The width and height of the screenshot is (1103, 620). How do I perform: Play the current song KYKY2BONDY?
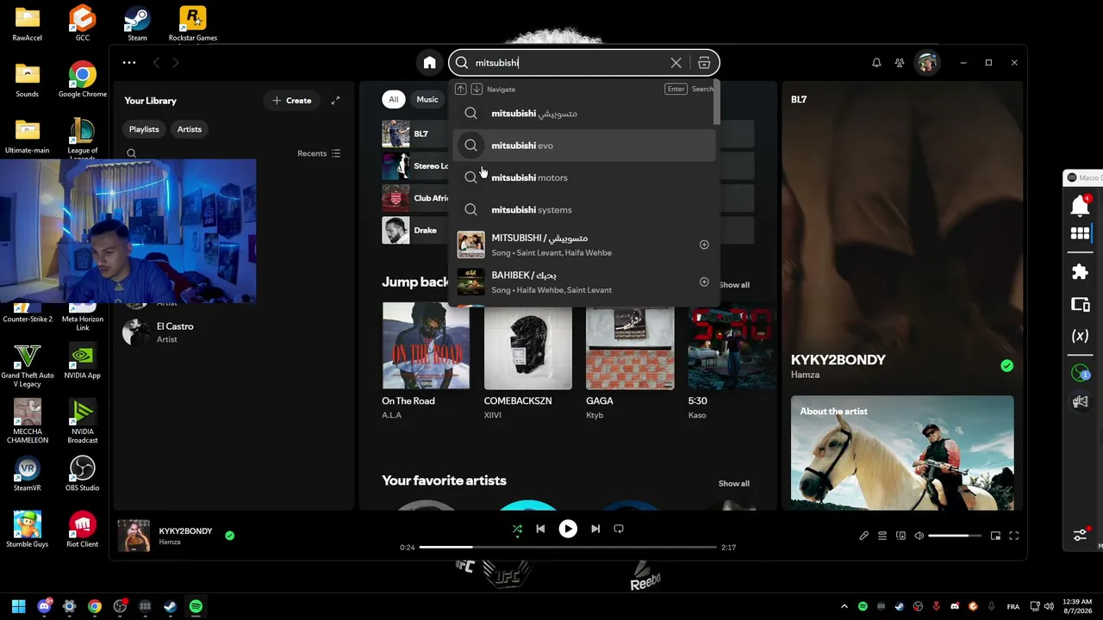pos(568,529)
